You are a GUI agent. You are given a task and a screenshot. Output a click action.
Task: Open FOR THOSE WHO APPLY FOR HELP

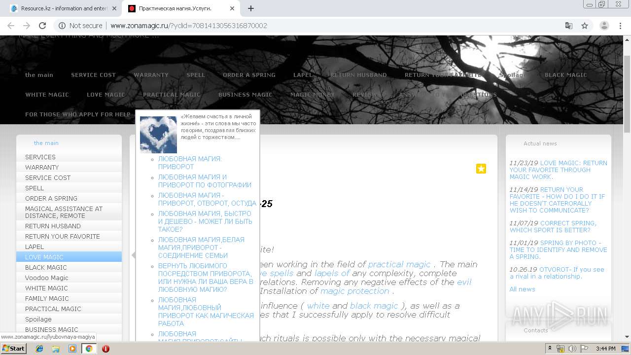[x=78, y=114]
